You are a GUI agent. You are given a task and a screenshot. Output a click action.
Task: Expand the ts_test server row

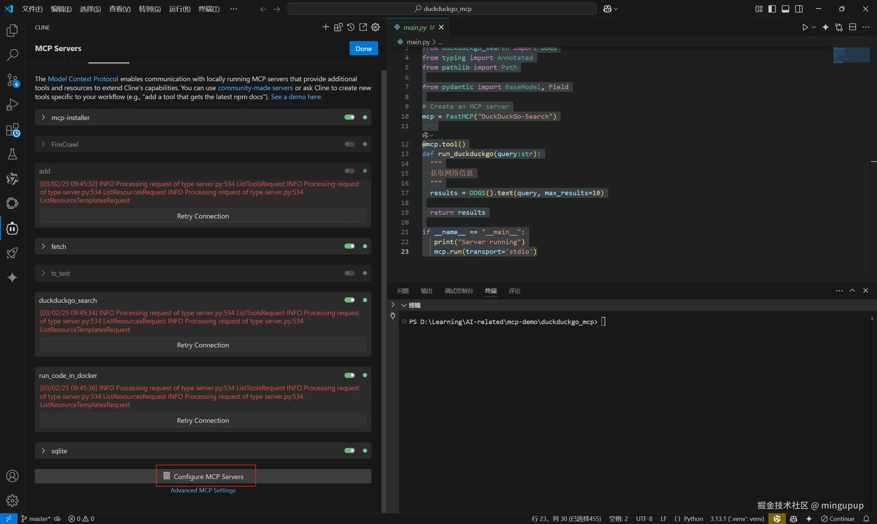pyautogui.click(x=44, y=273)
